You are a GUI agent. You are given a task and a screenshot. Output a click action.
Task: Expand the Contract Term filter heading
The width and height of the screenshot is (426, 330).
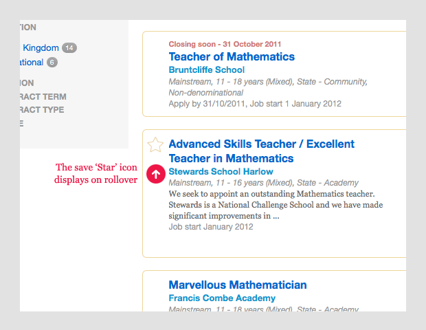tap(43, 97)
